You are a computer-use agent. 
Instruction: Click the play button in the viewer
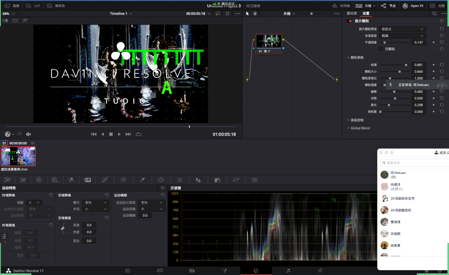point(119,134)
